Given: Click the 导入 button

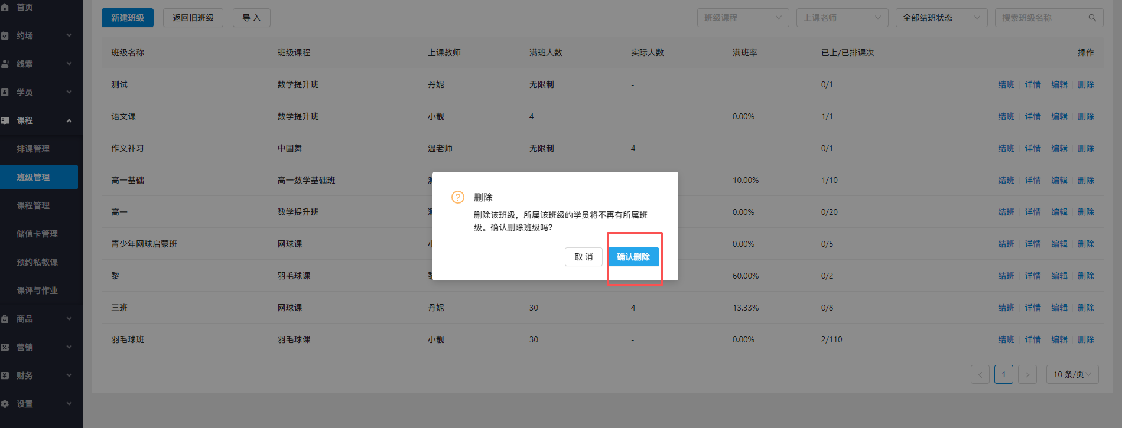Looking at the screenshot, I should click(252, 18).
